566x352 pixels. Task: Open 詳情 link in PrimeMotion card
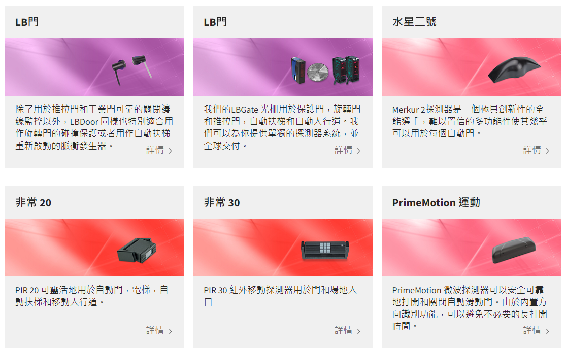point(536,330)
